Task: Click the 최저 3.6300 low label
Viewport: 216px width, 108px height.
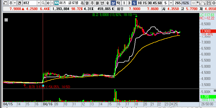Action: (x=49, y=87)
